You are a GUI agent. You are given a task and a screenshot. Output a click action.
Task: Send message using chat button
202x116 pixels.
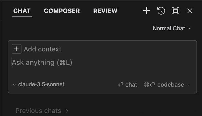127,85
